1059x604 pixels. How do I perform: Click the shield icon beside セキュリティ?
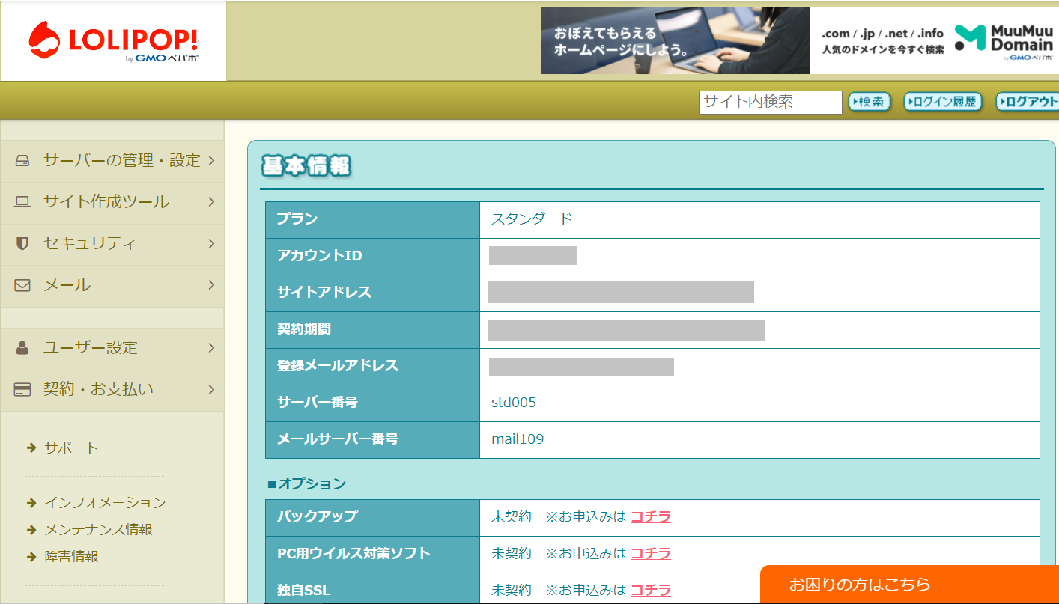coord(22,243)
